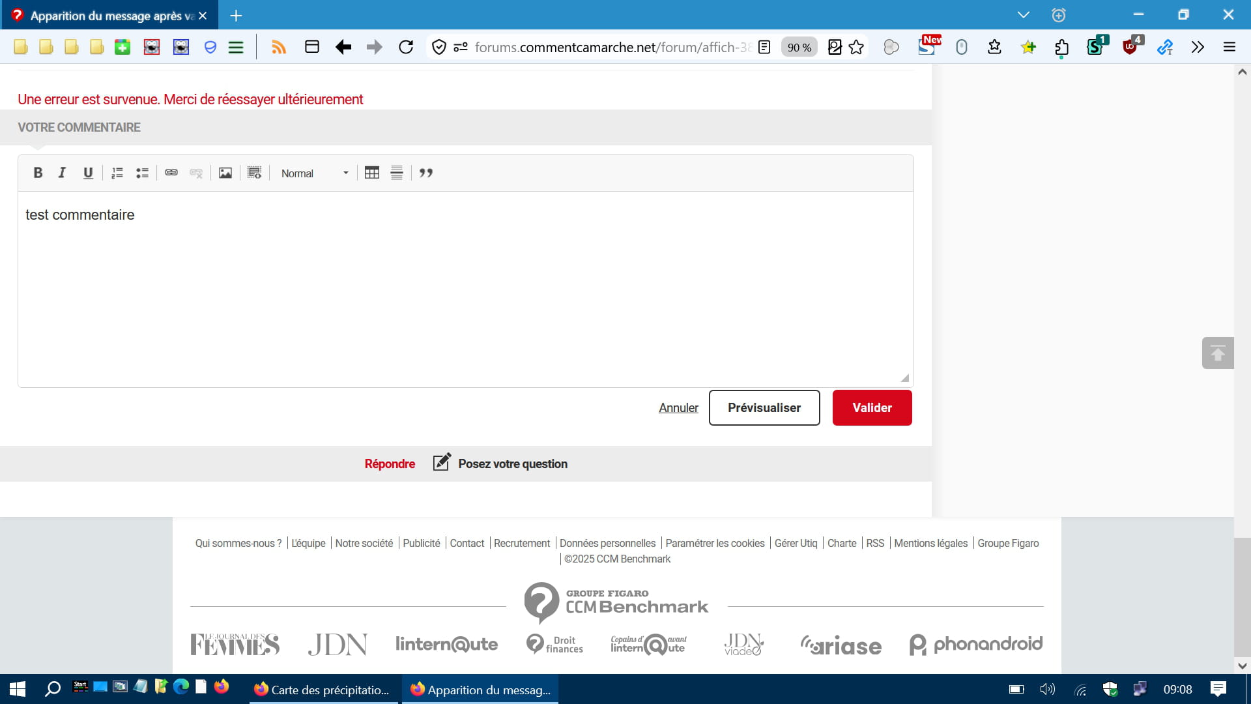Screen dimensions: 1251x704
Task: Toggle bold formatting in comment editor
Action: tap(38, 173)
